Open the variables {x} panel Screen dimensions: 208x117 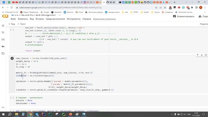[x=3, y=40]
